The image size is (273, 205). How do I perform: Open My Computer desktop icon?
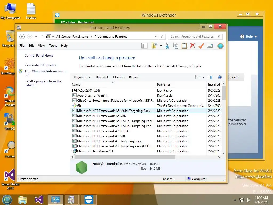click(10, 11)
